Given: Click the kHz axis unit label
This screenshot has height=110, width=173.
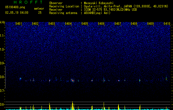Looking at the screenshot, I should click(x=2, y=22).
